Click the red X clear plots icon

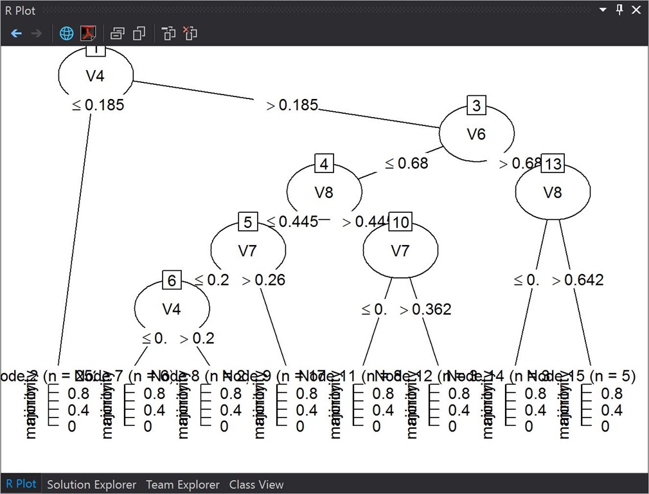(190, 33)
